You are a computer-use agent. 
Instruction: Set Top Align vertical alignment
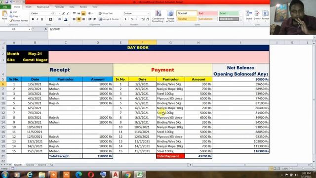74,13
